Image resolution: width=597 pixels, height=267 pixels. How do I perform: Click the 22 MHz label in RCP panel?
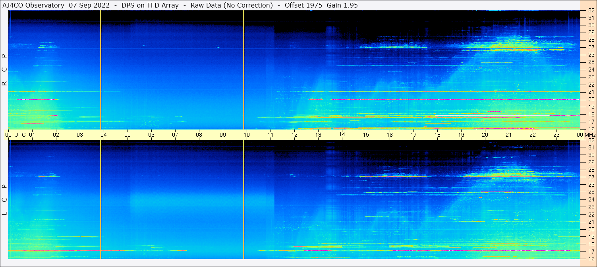591,85
